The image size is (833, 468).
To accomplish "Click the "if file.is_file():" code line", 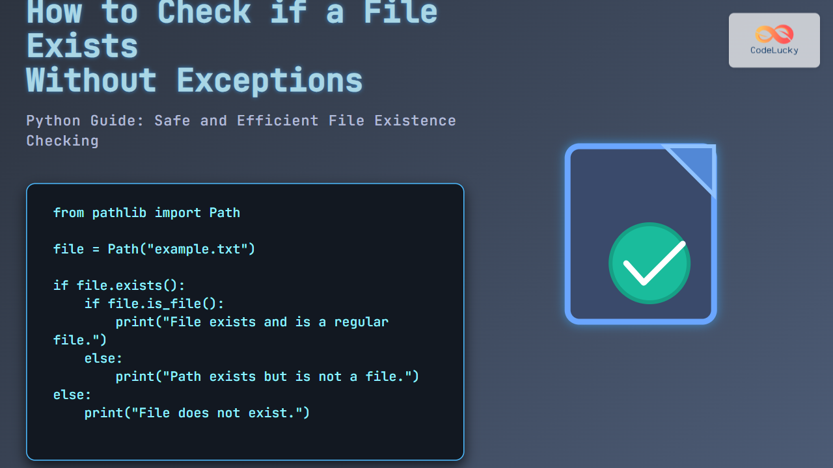I will click(154, 304).
